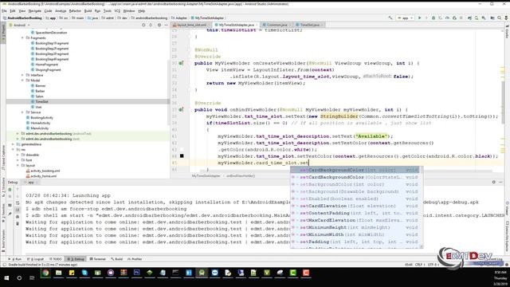Click the rerun debug icon in Debug panel

pos(10,190)
